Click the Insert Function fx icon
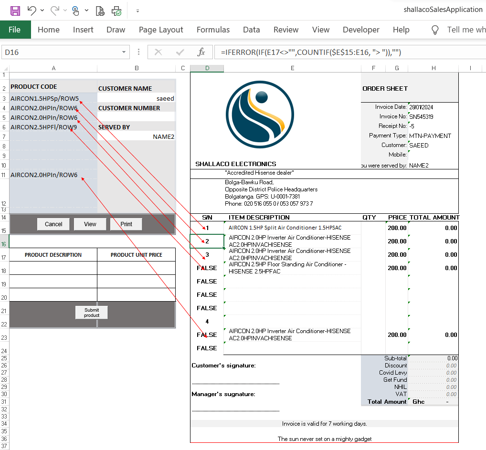486x450 pixels. (x=201, y=52)
